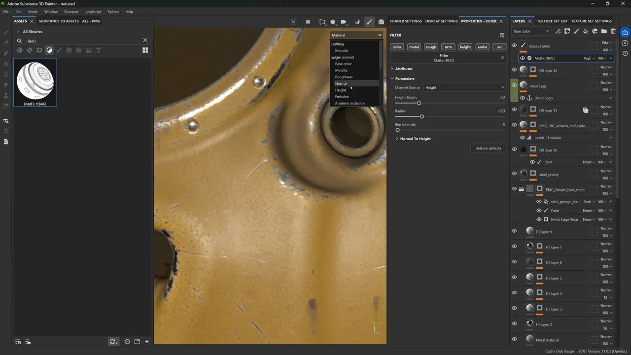Add a folder group in Layers panel
Image resolution: width=631 pixels, height=355 pixels.
click(x=604, y=31)
